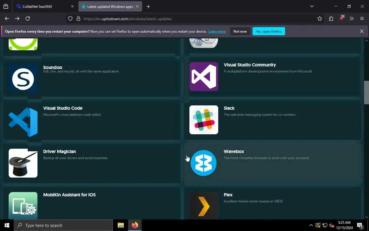Open MobiKin Assistant for iOS title link
The image size is (369, 231).
(69, 195)
